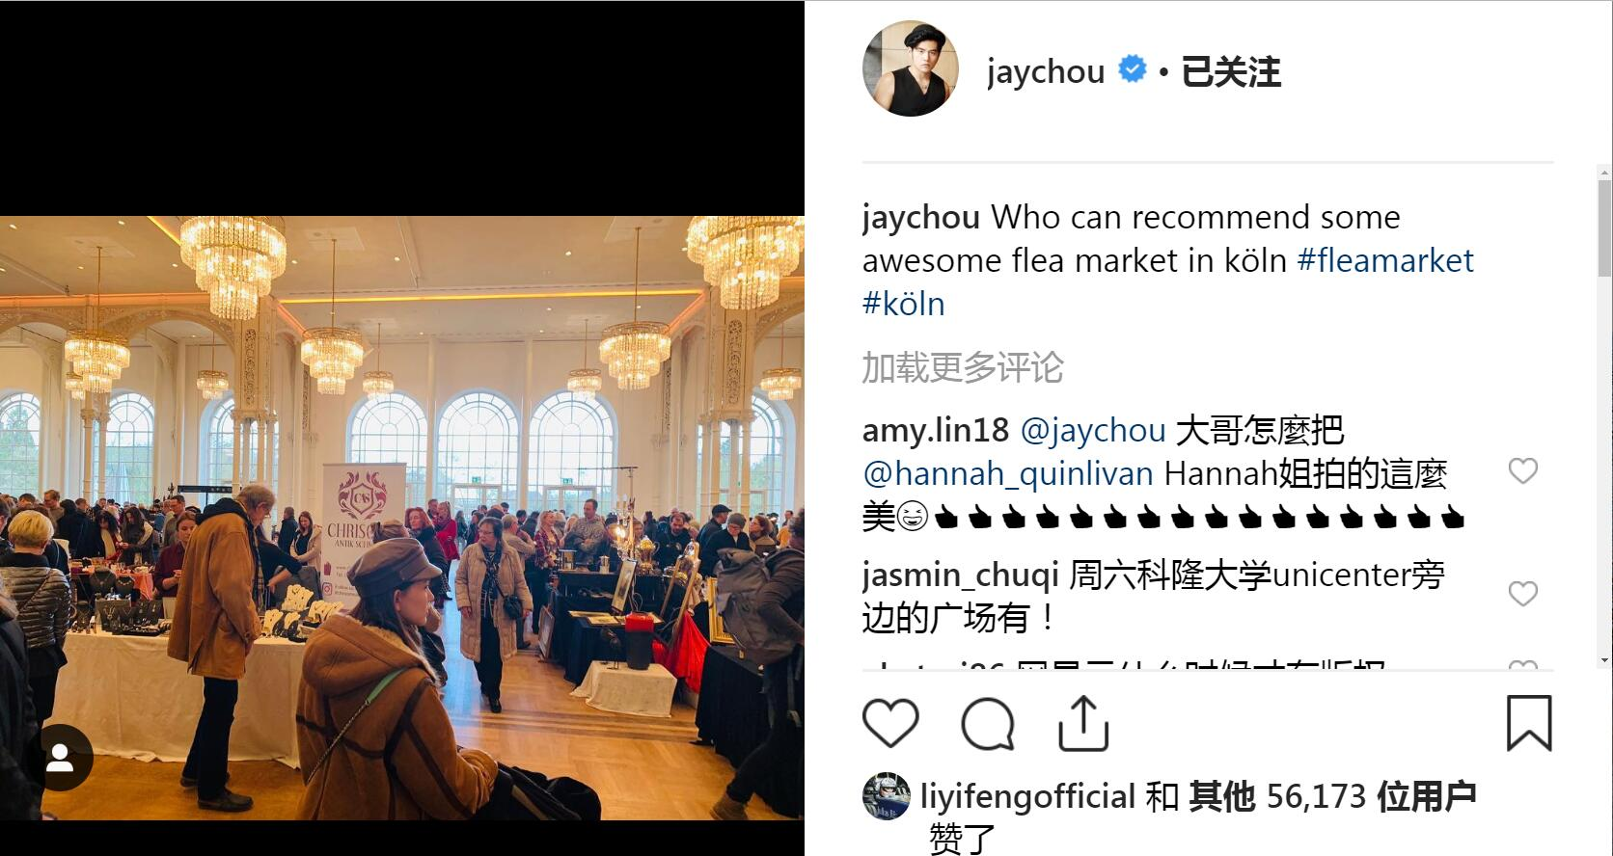Open amy.lin18's profile
This screenshot has height=856, width=1613.
tap(935, 430)
